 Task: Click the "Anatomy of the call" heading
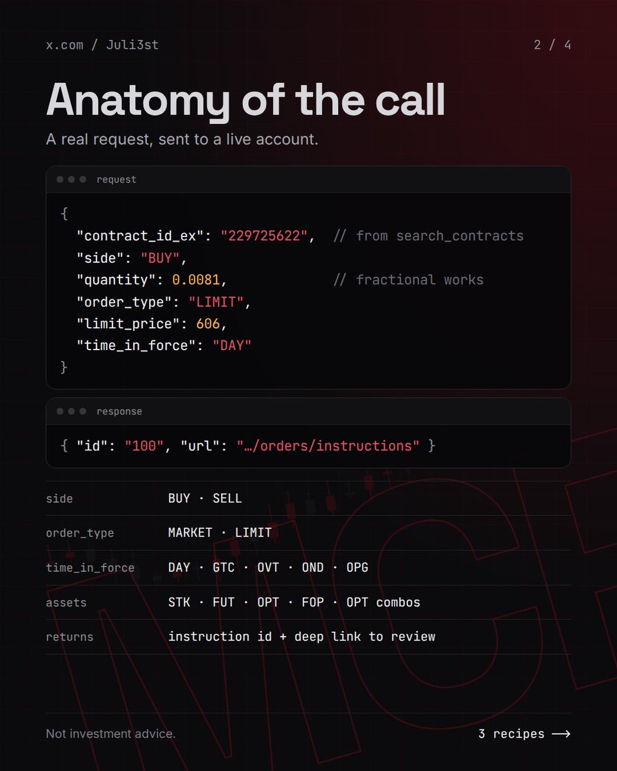(246, 100)
